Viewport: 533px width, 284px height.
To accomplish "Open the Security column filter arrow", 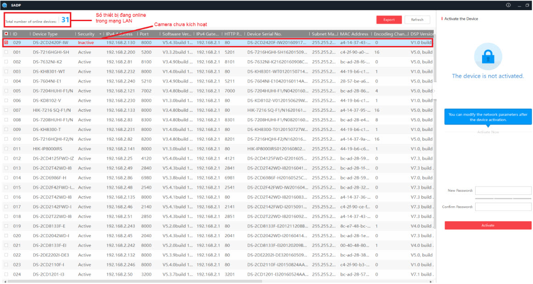I will (100, 34).
